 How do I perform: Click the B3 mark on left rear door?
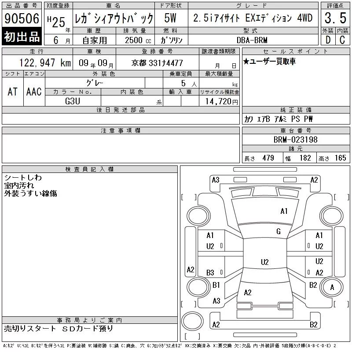(210, 273)
